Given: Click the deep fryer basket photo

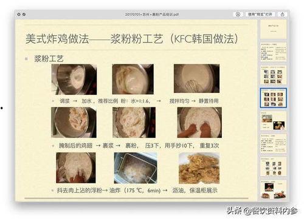Looking at the screenshot, I should (136, 168).
